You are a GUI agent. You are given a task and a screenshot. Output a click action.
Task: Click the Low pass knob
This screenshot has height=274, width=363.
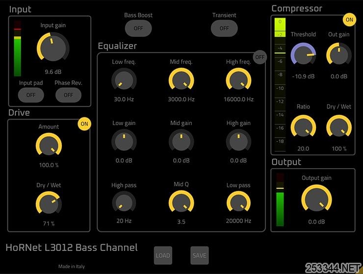pos(238,202)
